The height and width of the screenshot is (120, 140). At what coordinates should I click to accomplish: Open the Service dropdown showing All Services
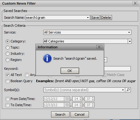pos(87,32)
